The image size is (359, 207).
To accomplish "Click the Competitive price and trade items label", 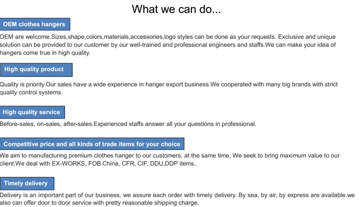I will pos(92,145).
